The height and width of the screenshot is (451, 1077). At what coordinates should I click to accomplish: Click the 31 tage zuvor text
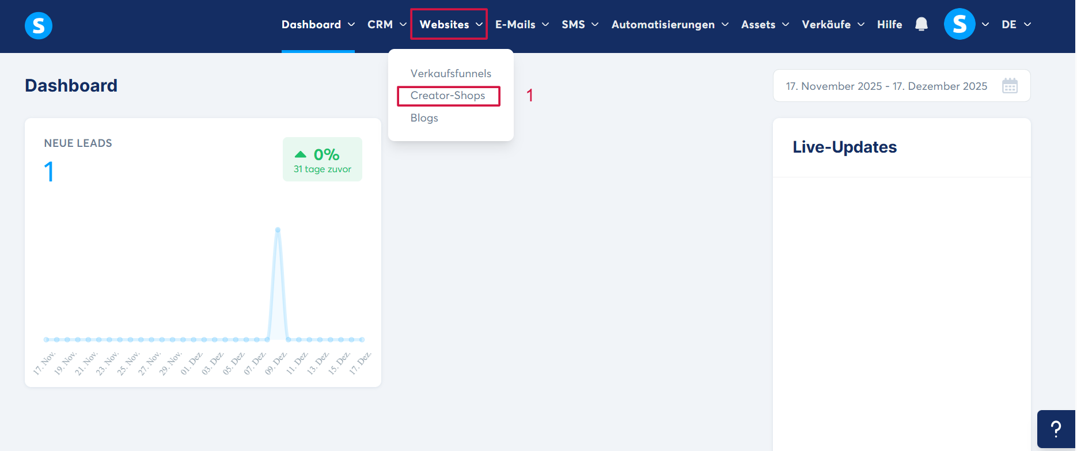pyautogui.click(x=323, y=169)
